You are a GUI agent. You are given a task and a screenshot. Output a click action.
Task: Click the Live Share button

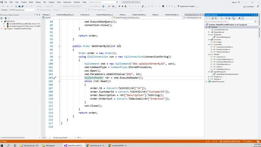point(248,7)
